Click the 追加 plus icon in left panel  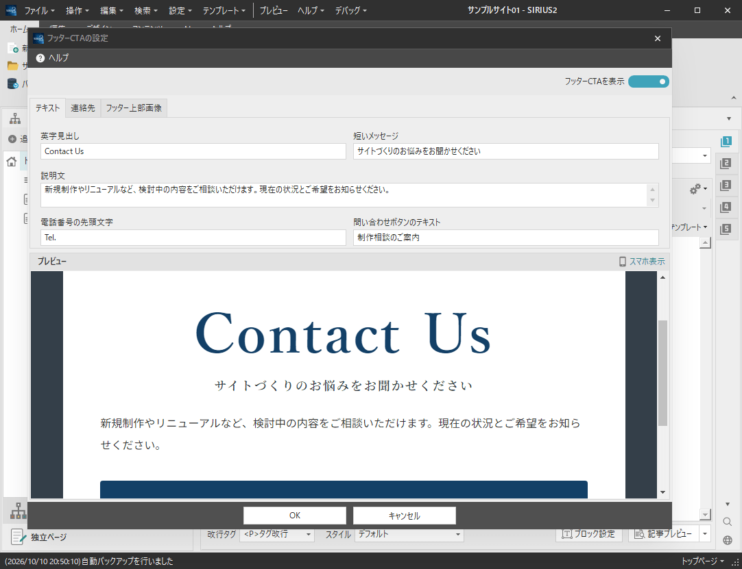click(12, 140)
